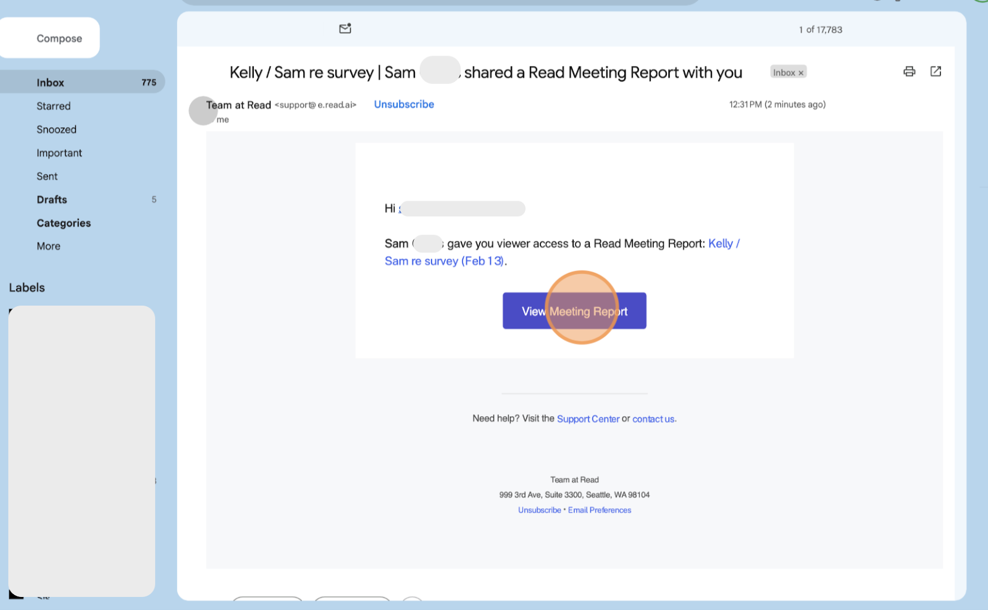Viewport: 988px width, 610px height.
Task: Click the View Meeting Report button
Action: (574, 311)
